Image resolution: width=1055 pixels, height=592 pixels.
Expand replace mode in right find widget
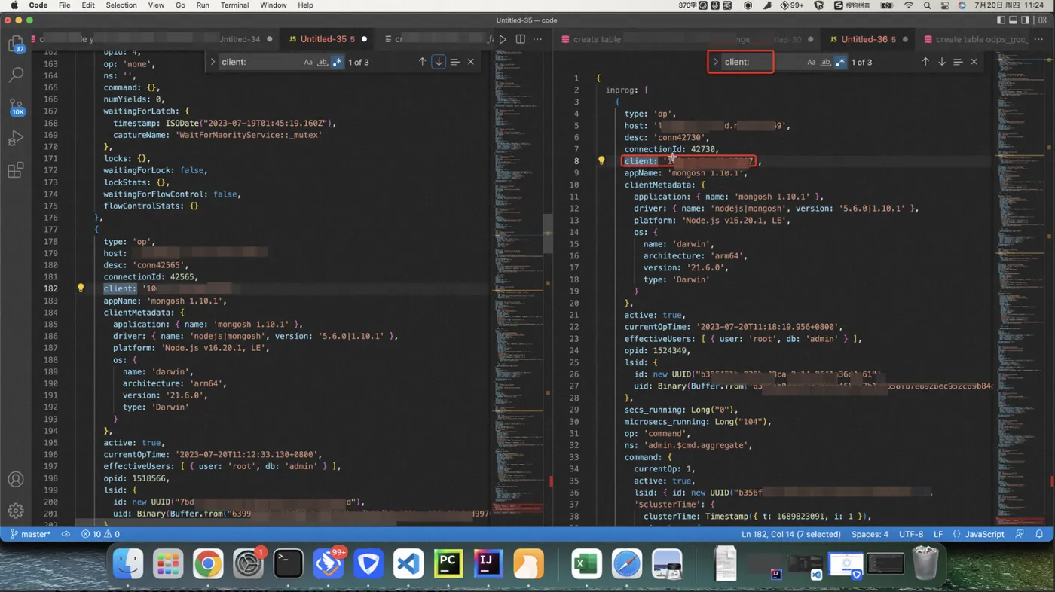(x=716, y=62)
